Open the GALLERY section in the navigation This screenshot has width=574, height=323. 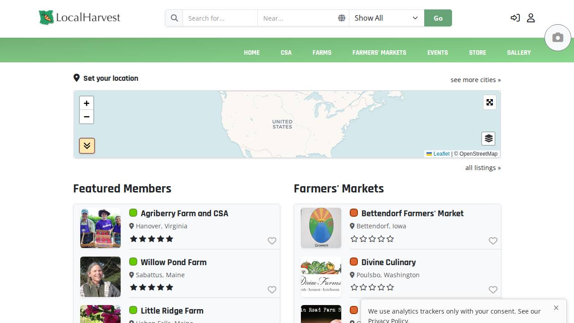tap(519, 52)
